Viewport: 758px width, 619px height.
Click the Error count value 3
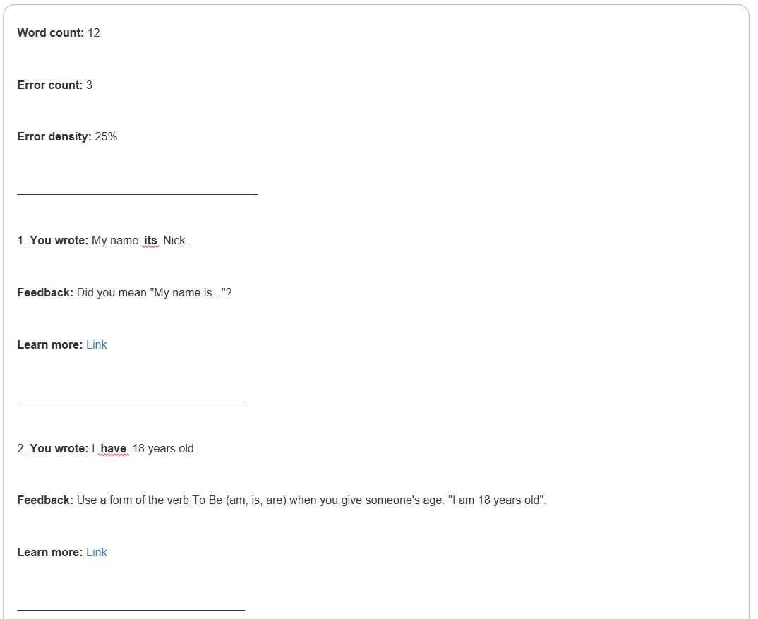(89, 85)
